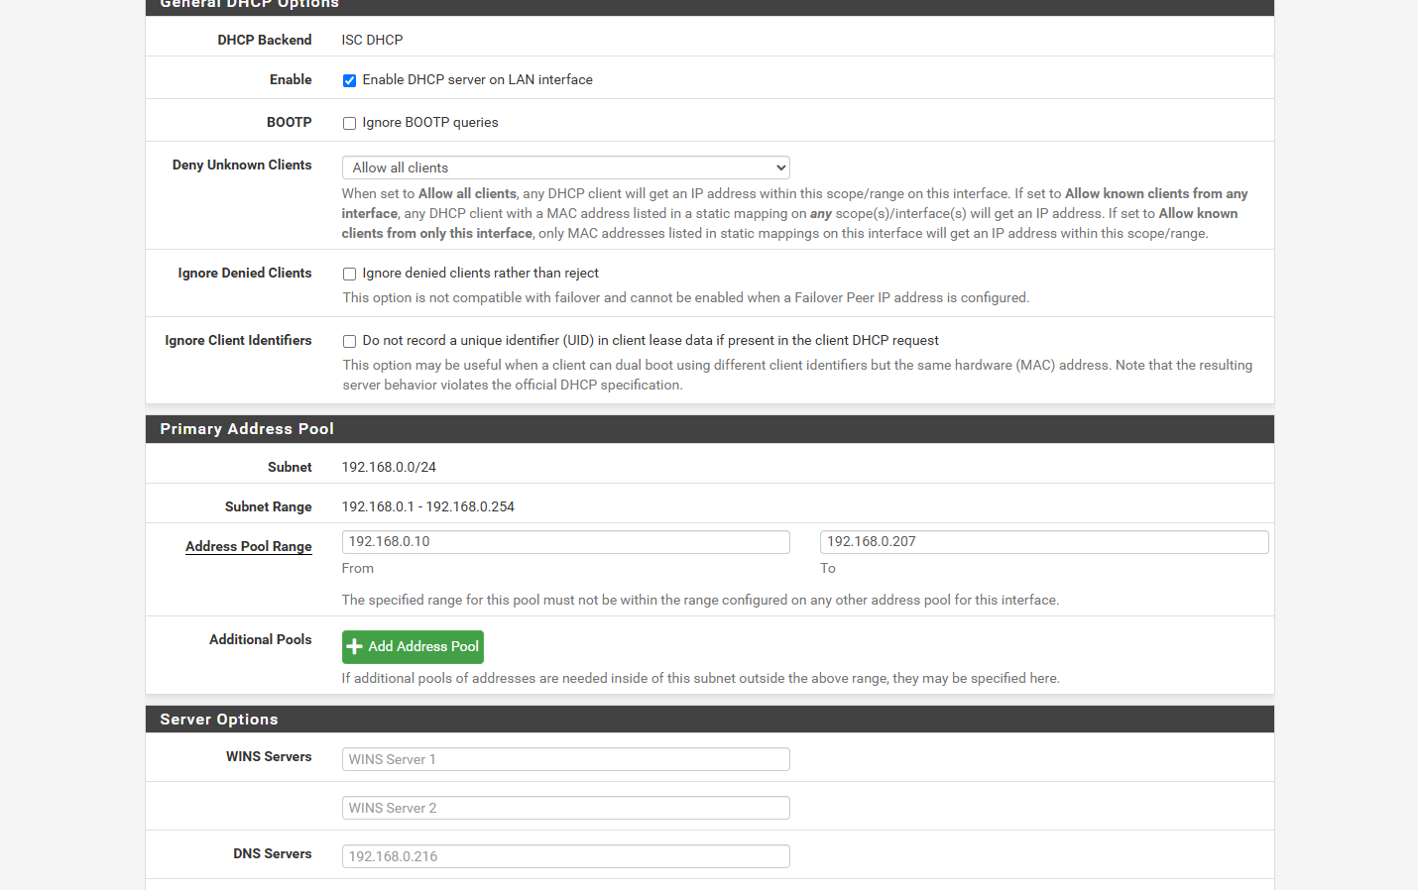
Task: Click into the WINS Server 2 field
Action: point(565,808)
